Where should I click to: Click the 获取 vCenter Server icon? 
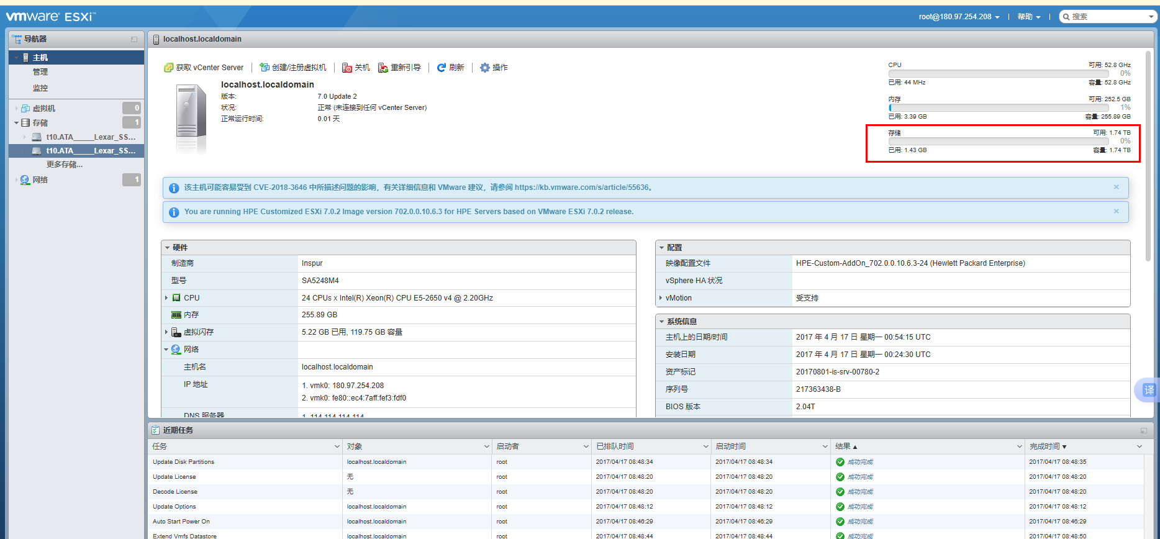168,68
